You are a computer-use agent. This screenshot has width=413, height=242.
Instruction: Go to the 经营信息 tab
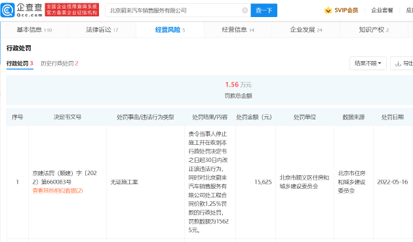tap(238, 30)
